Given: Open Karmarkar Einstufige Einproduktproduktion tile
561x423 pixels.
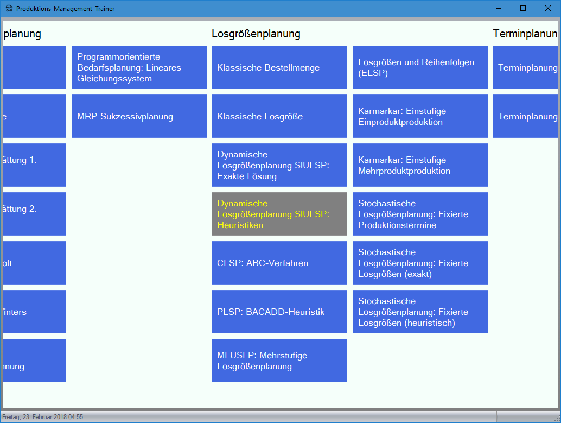Looking at the screenshot, I should click(420, 116).
